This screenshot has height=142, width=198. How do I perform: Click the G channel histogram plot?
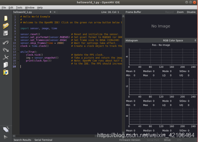coord(163,86)
